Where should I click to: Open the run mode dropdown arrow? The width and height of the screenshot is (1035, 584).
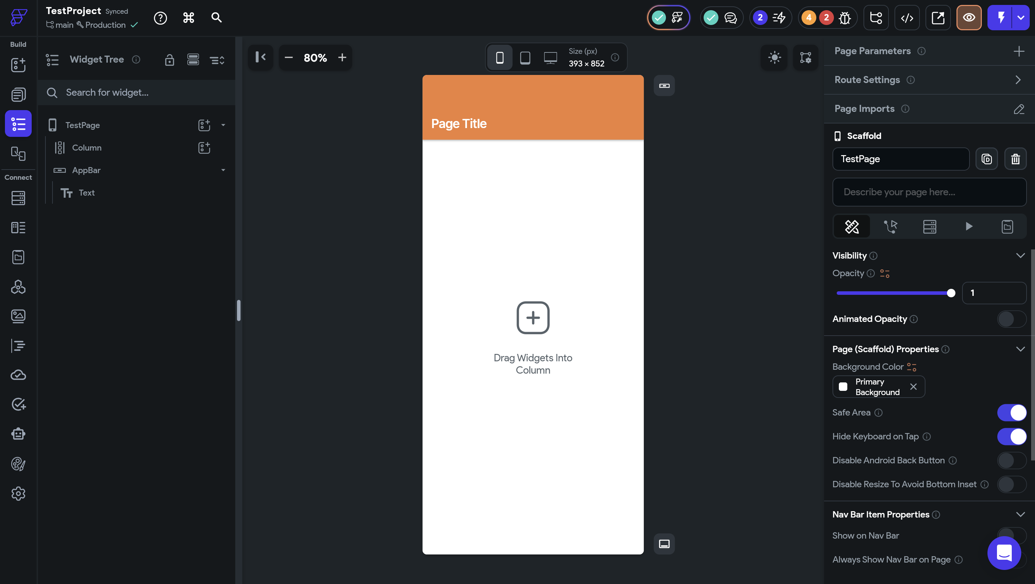1021,18
